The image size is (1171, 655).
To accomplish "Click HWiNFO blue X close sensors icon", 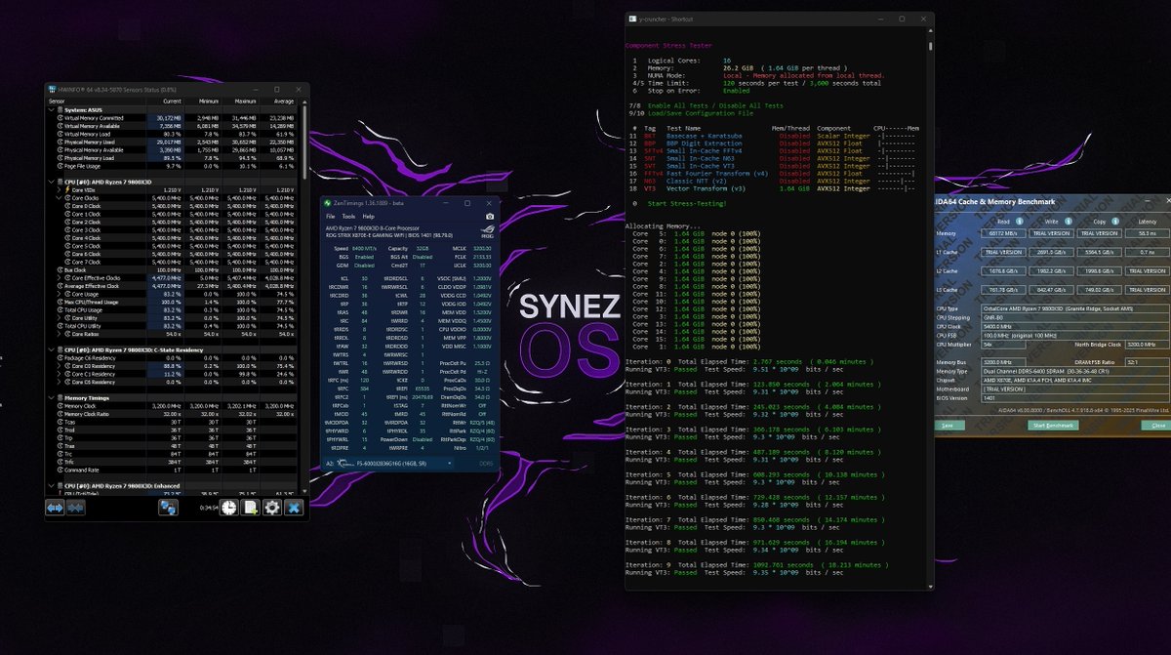I will 294,509.
